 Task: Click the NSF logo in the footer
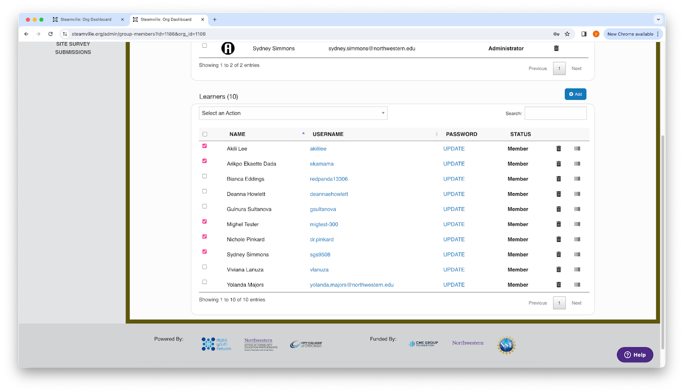click(x=507, y=345)
